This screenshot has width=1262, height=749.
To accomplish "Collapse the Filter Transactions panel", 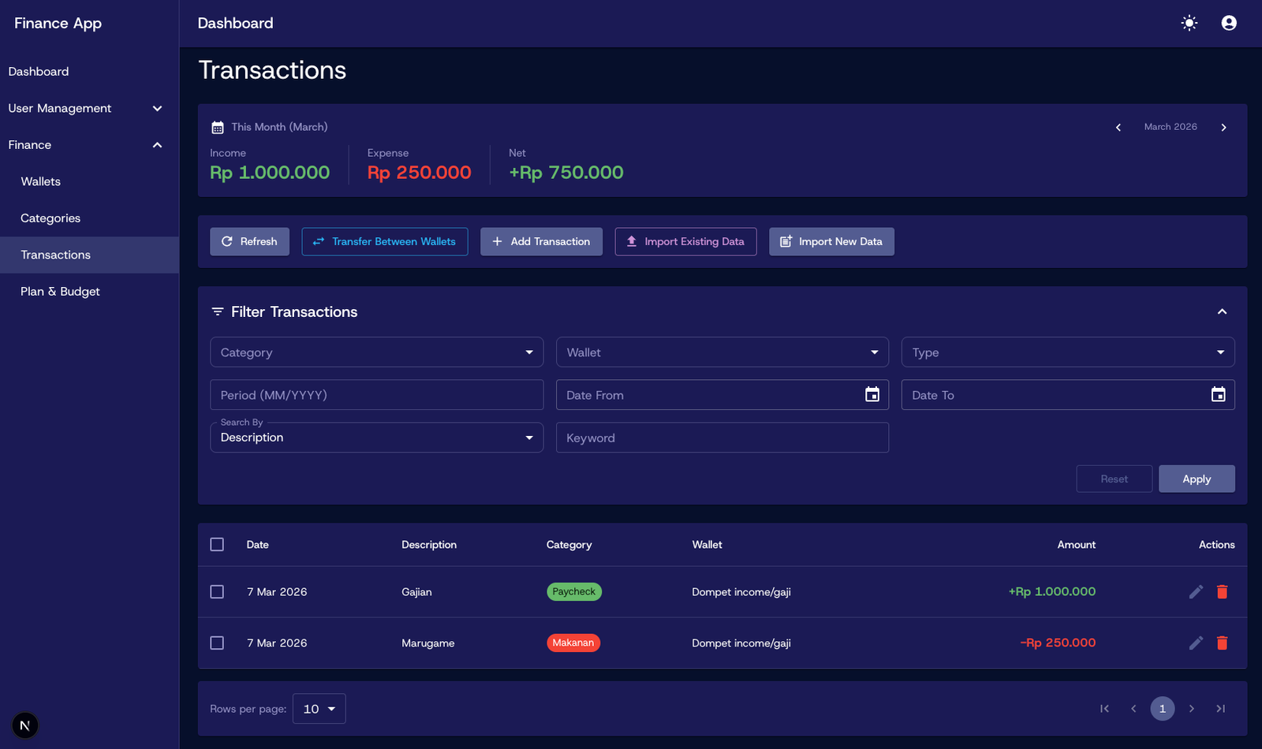I will click(1222, 311).
